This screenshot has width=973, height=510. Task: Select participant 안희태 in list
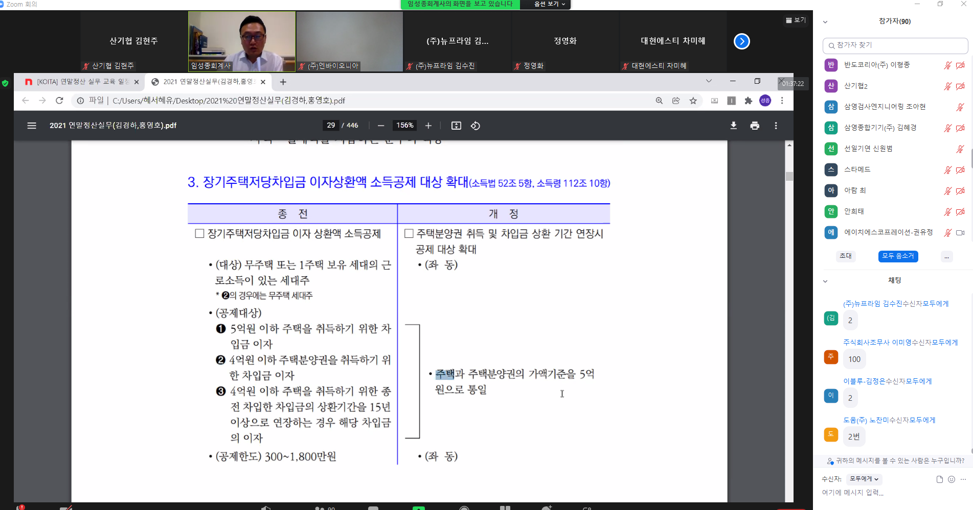tap(895, 211)
